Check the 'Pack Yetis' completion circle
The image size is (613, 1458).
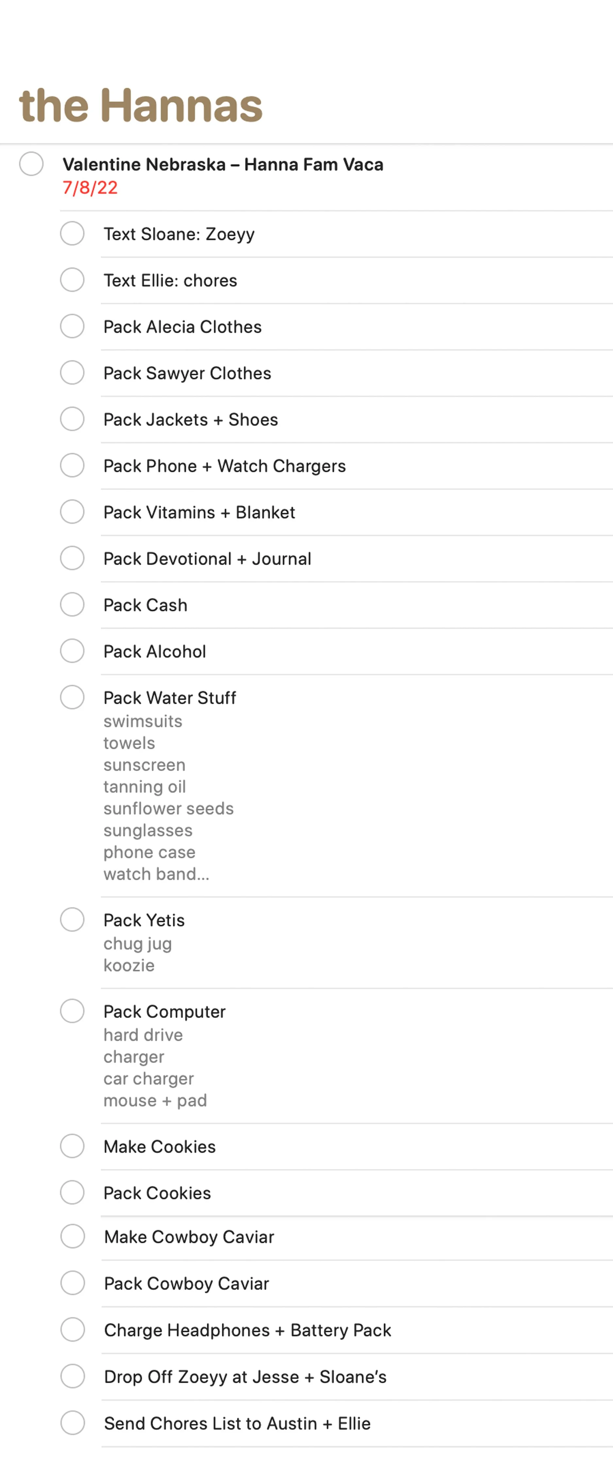coord(72,920)
